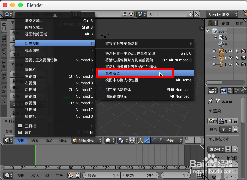Click the Properties editor type icon
The width and height of the screenshot is (247, 180).
pyautogui.click(x=213, y=91)
